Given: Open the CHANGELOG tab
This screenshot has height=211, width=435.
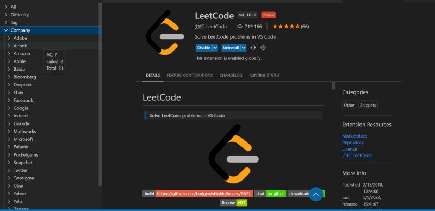Looking at the screenshot, I should click(231, 75).
